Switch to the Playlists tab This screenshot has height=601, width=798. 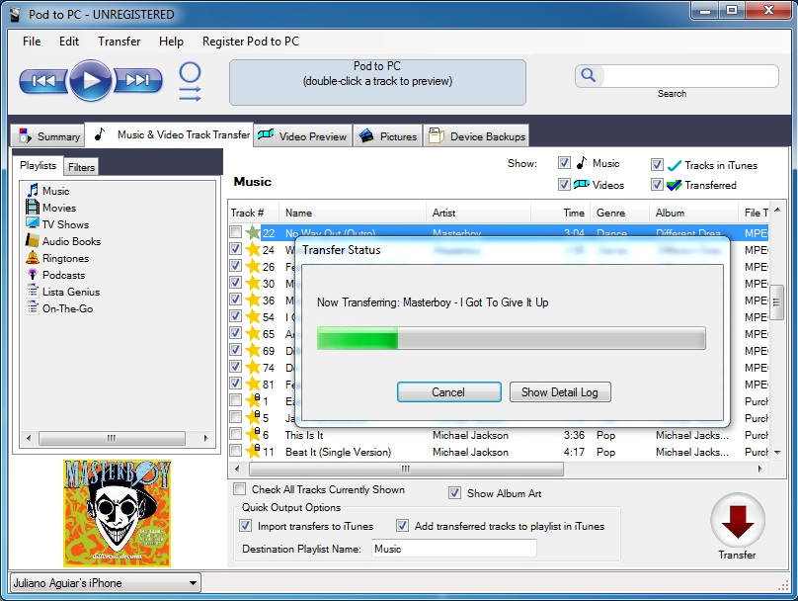pyautogui.click(x=39, y=165)
